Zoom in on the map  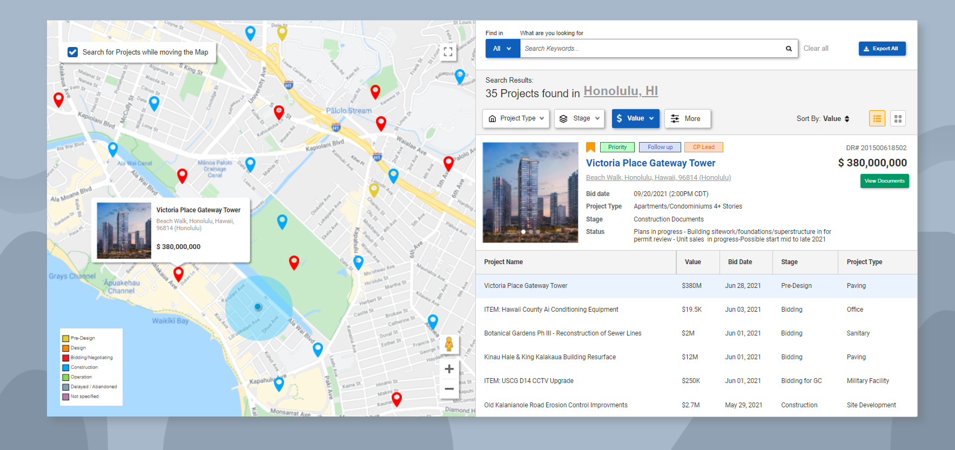click(449, 368)
